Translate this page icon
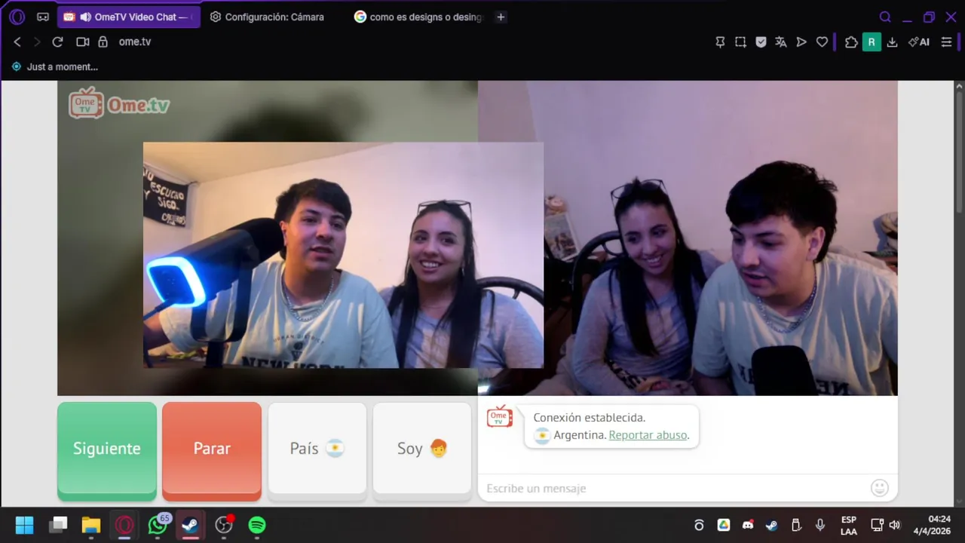Viewport: 965px width, 543px height. click(781, 42)
